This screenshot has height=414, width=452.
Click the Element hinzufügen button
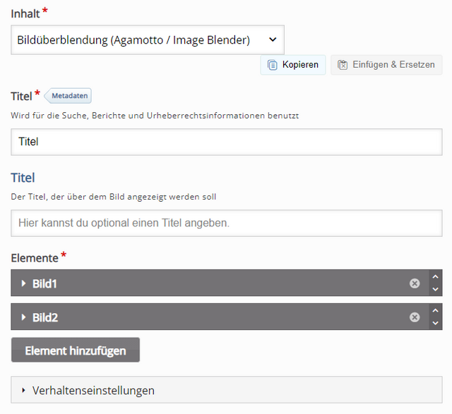coord(76,350)
